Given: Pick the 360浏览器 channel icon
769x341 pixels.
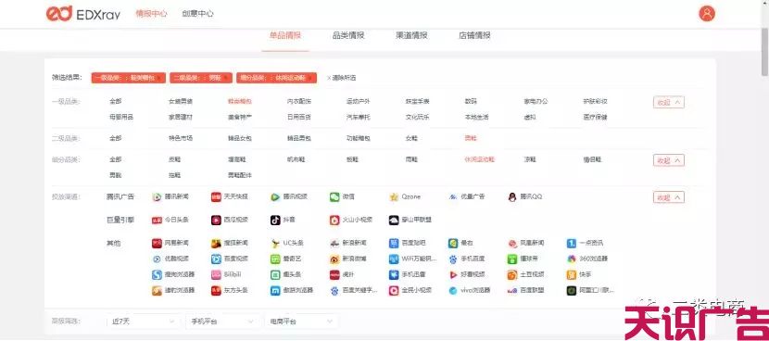Looking at the screenshot, I should click(572, 259).
